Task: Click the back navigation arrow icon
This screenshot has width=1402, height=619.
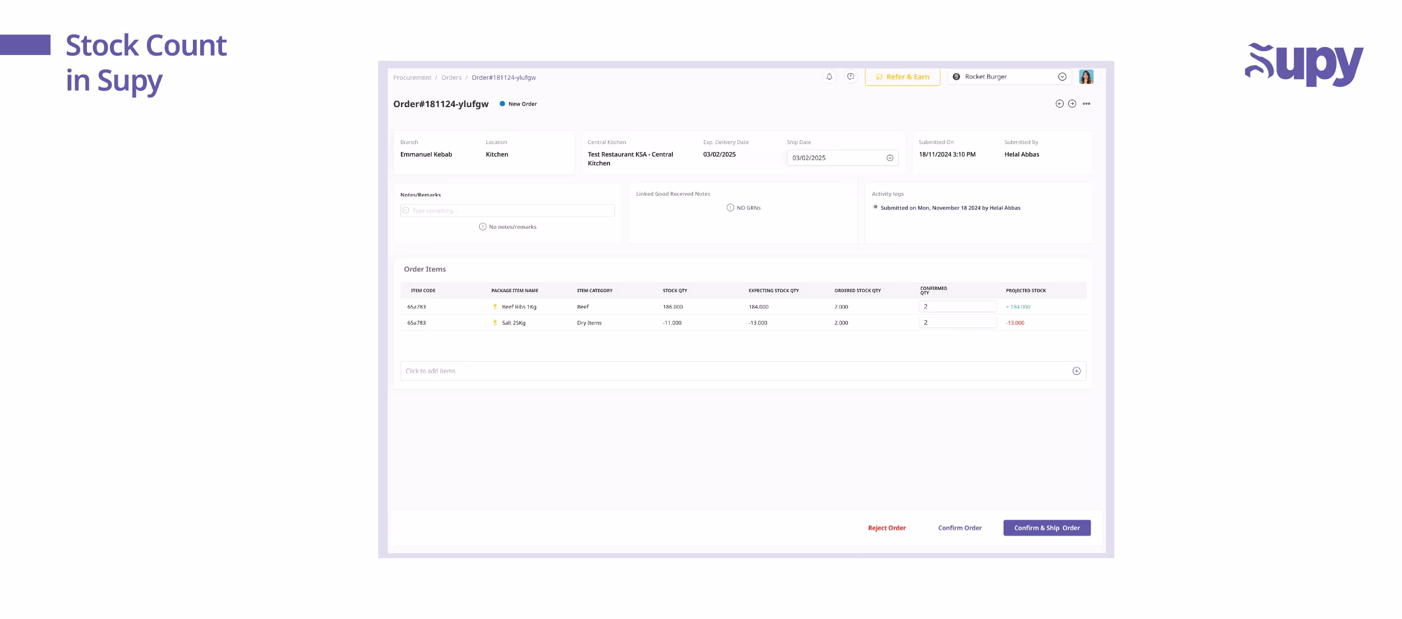Action: [1060, 103]
